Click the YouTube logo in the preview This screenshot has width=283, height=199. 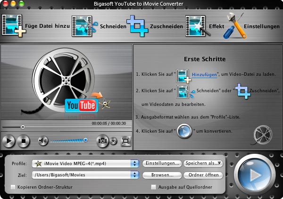coord(82,105)
